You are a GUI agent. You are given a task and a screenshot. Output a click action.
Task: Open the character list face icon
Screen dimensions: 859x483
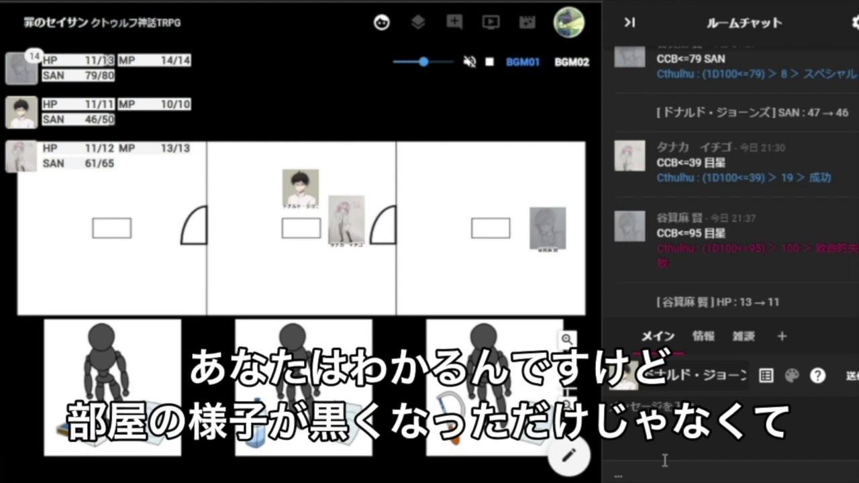pos(382,22)
